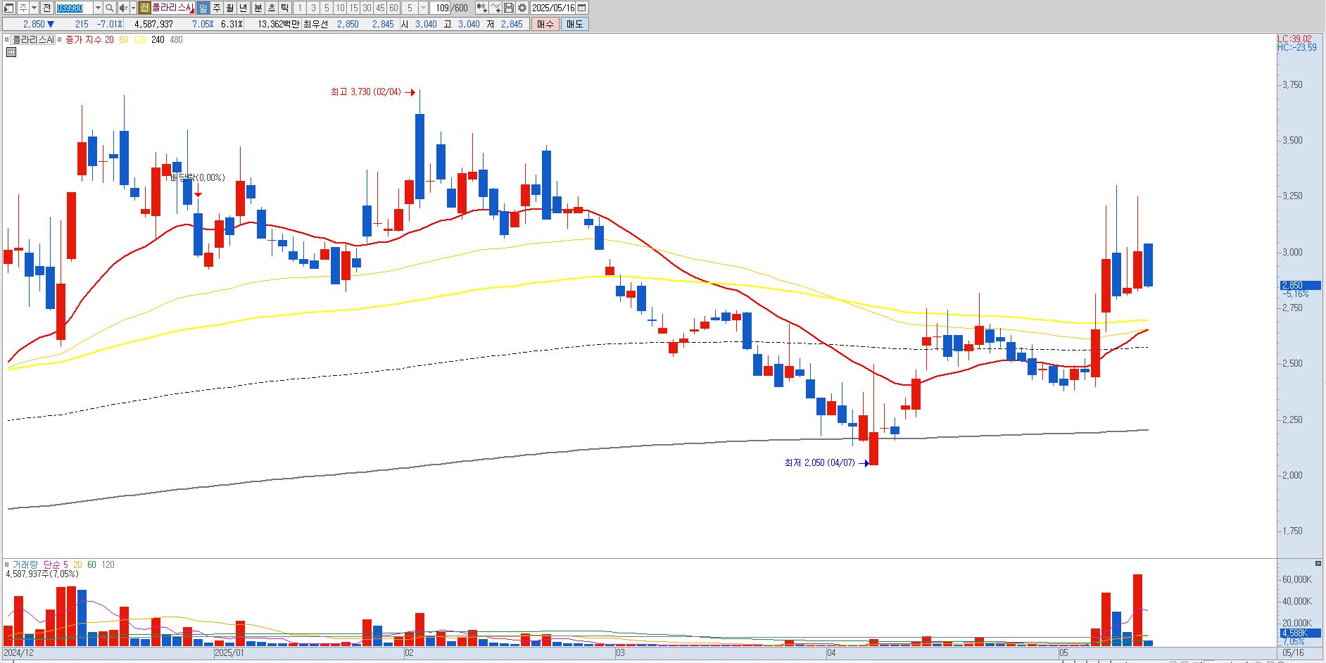Screen dimensions: 1326x663
Task: Click the save chart floppy icon
Action: point(509,8)
